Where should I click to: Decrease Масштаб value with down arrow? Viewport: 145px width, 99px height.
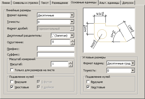coord(71,65)
